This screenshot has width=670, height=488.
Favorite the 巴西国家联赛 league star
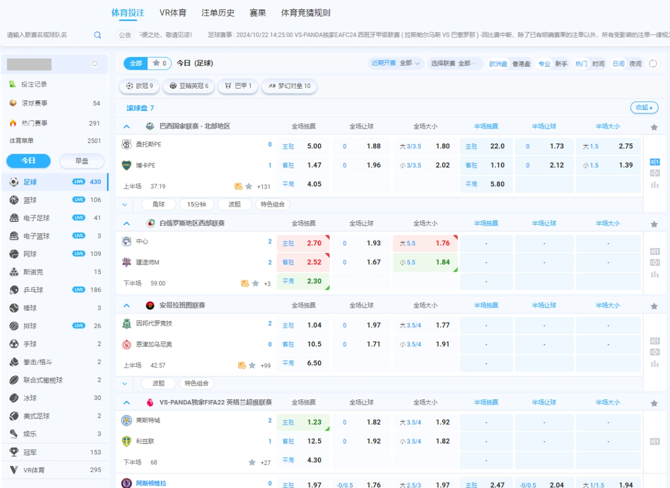coord(654,127)
